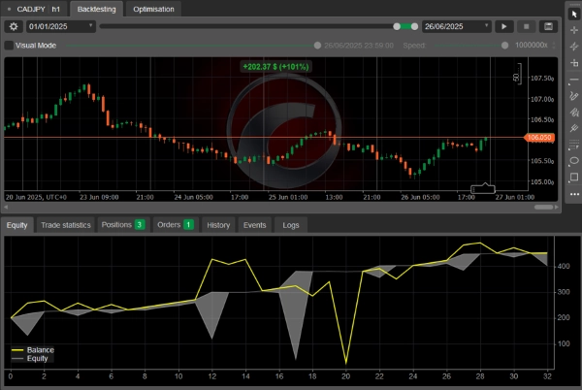Click the visual mode progress slider knob
The image size is (582, 390).
click(317, 46)
